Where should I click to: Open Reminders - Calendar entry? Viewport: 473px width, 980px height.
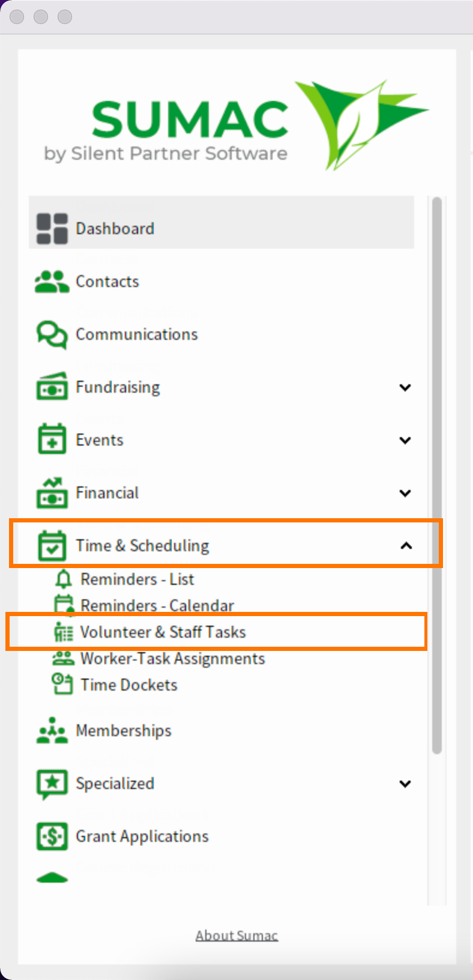157,605
